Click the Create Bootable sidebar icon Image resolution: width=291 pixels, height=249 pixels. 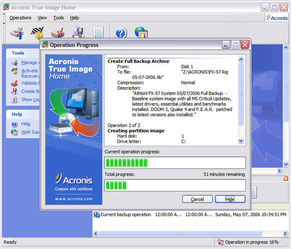coord(15,91)
